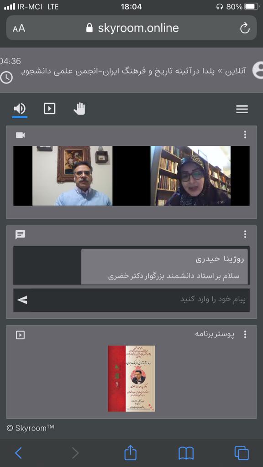The height and width of the screenshot is (467, 263).
Task: Open chat panel three-dot options
Action: 245,234
